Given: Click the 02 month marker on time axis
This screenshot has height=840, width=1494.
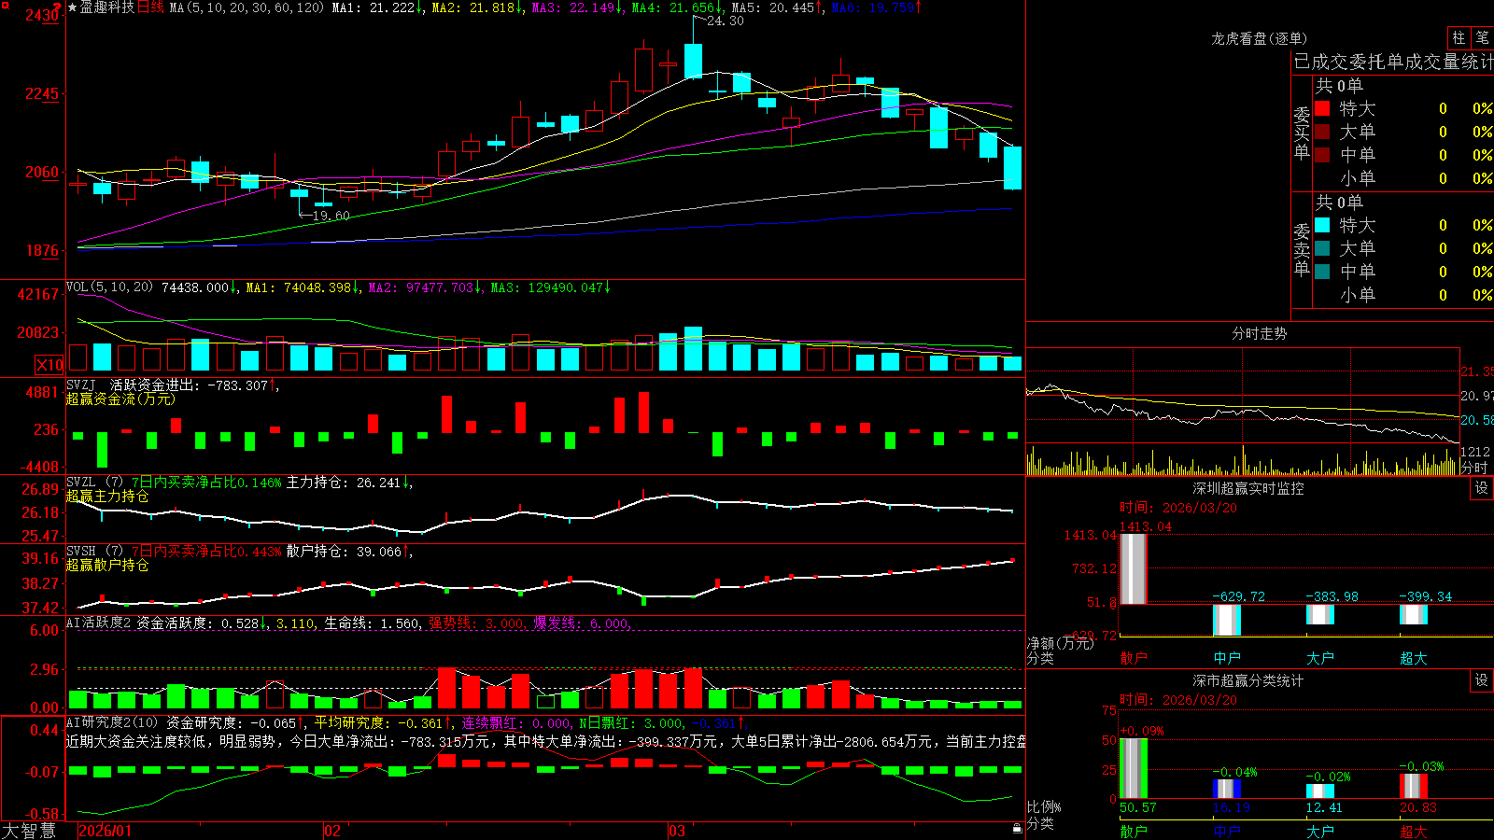Looking at the screenshot, I should [x=332, y=831].
